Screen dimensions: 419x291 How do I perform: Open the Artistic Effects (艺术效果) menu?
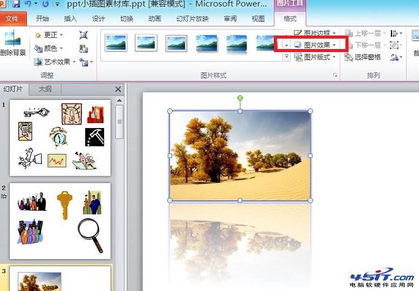55,62
